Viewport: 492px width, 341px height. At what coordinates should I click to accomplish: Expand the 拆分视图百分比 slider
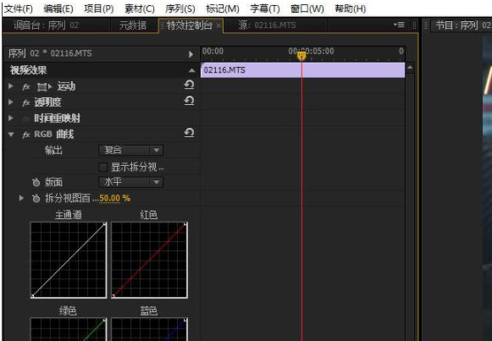coord(21,198)
